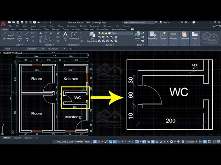221x165 pixels.
Task: Switch to the Manage ribbon tab
Action: pos(56,29)
